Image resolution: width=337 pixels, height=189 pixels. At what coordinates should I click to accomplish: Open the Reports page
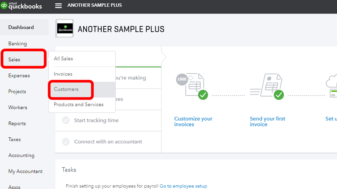(17, 124)
